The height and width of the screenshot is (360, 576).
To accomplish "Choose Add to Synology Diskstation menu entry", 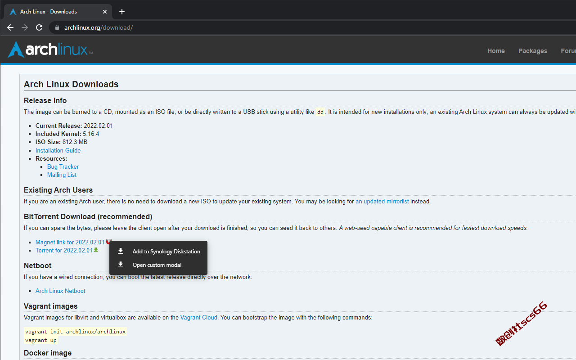I will click(x=158, y=252).
